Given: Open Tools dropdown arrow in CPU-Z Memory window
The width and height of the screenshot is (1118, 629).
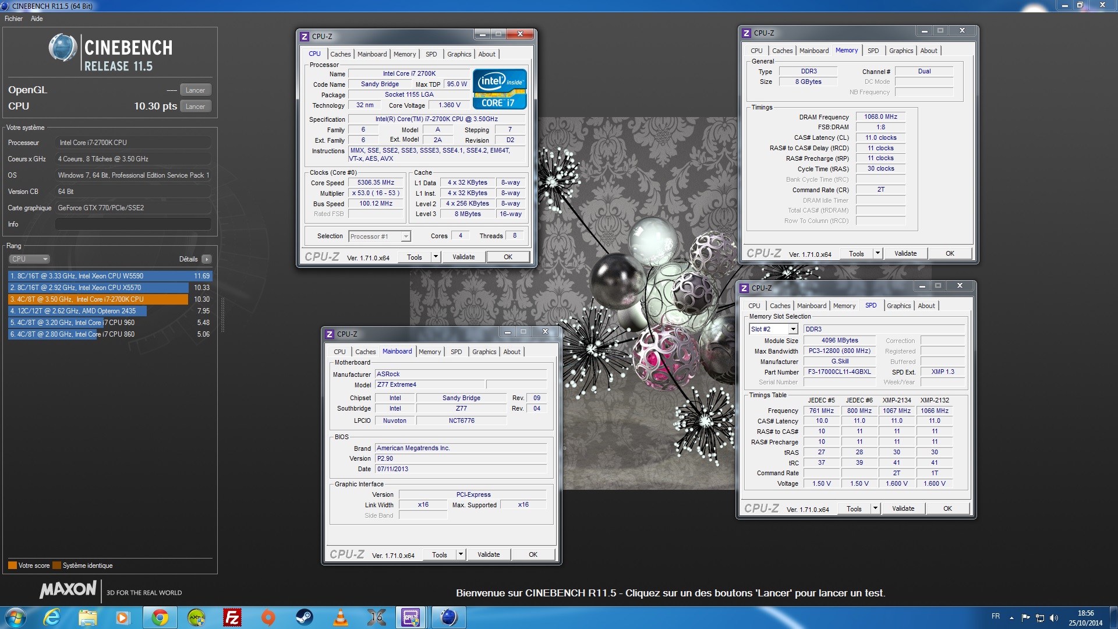Looking at the screenshot, I should click(x=878, y=253).
